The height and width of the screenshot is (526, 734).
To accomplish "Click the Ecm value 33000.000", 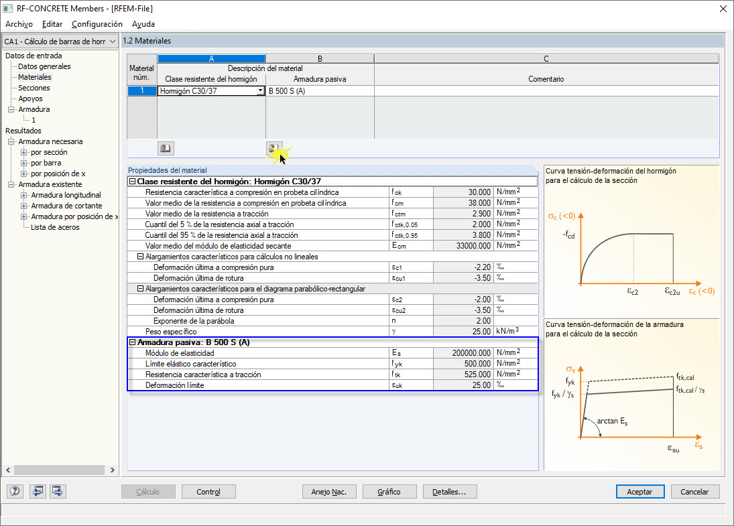I will 463,246.
